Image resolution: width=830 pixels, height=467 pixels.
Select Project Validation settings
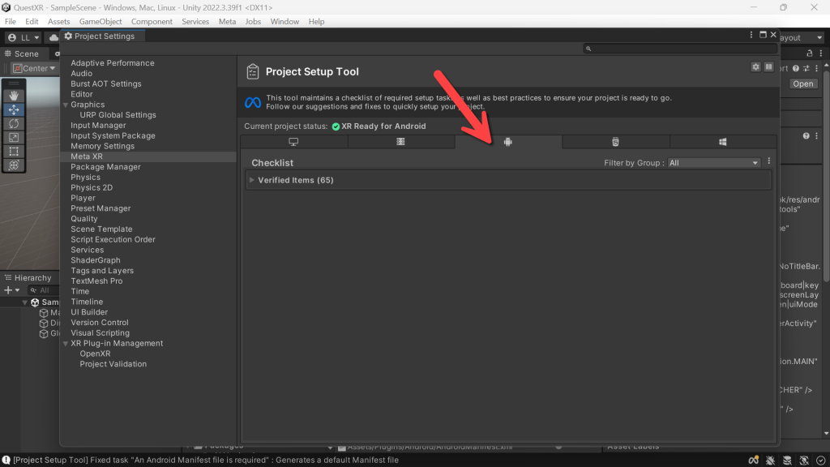[x=113, y=364]
